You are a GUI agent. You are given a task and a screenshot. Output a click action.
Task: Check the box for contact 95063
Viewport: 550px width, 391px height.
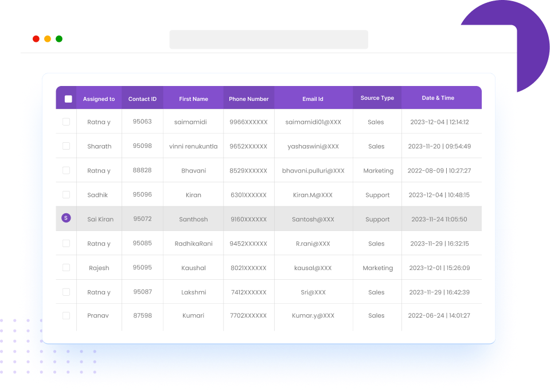66,122
